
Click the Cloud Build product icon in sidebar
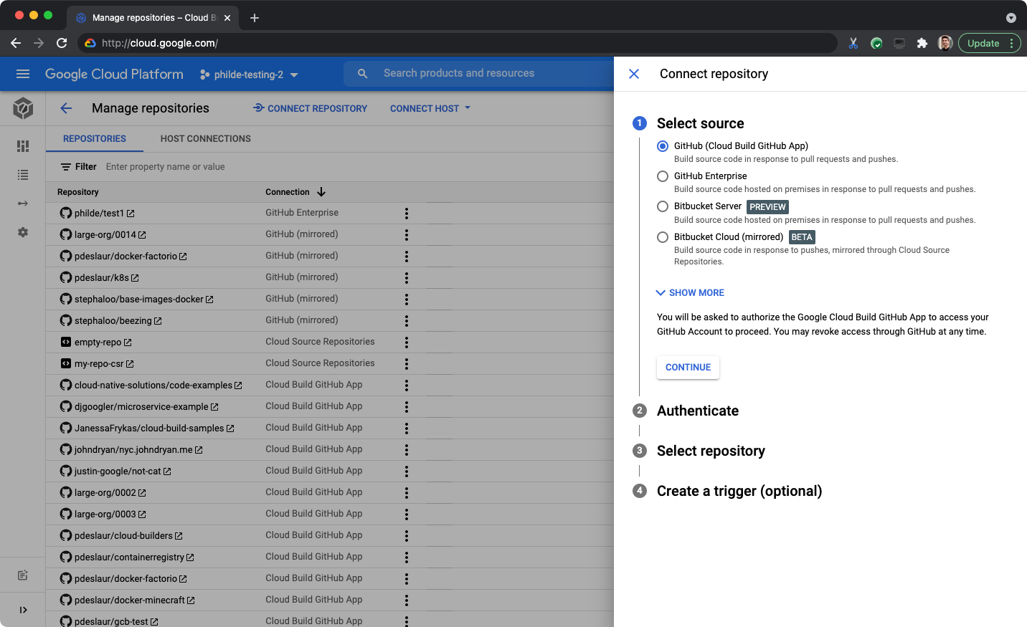23,108
